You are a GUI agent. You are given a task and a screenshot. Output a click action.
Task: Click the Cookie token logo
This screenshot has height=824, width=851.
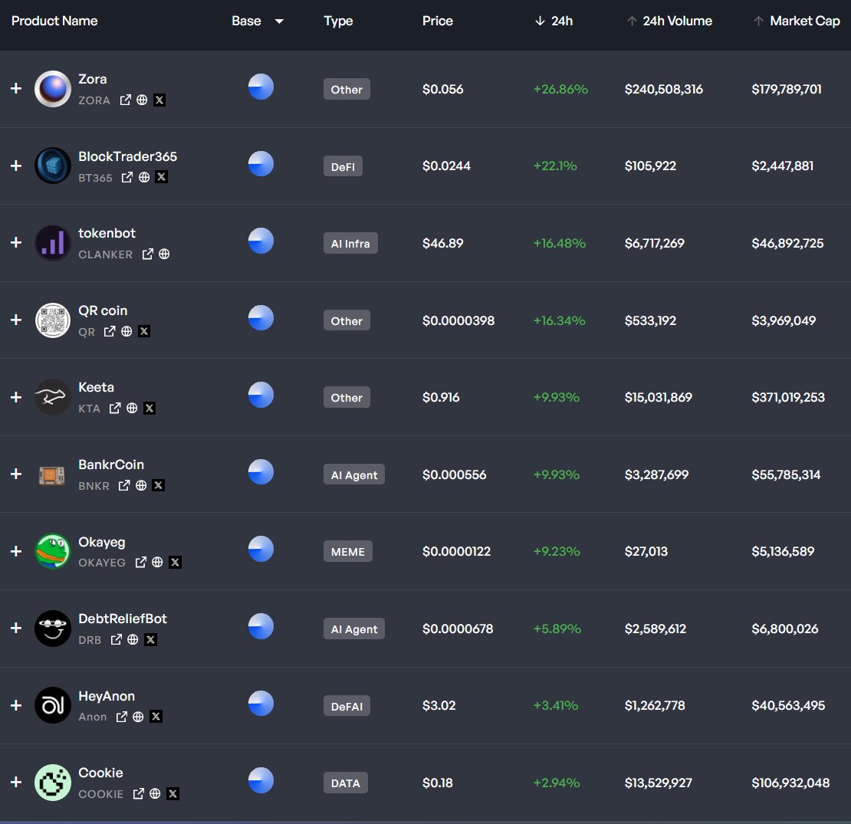pyautogui.click(x=53, y=783)
